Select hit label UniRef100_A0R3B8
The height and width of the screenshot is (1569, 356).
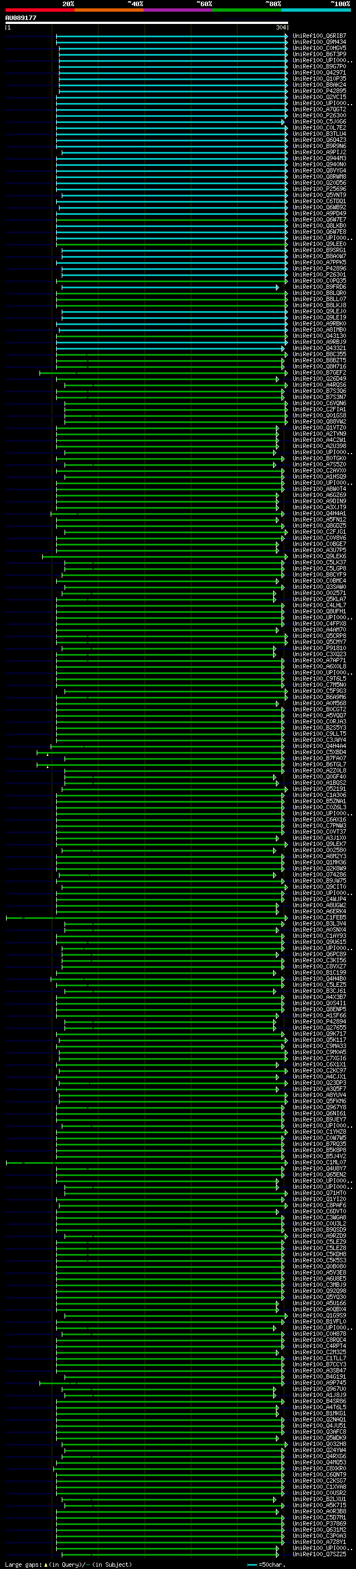tap(319, 1511)
